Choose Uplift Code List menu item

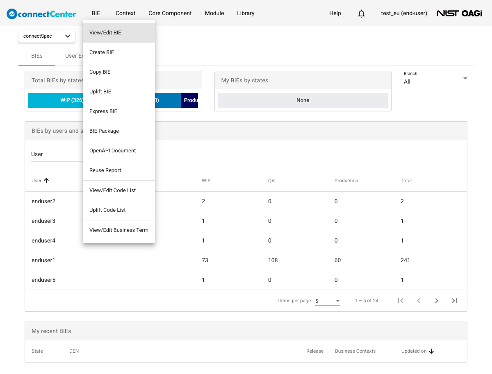[x=119, y=210]
